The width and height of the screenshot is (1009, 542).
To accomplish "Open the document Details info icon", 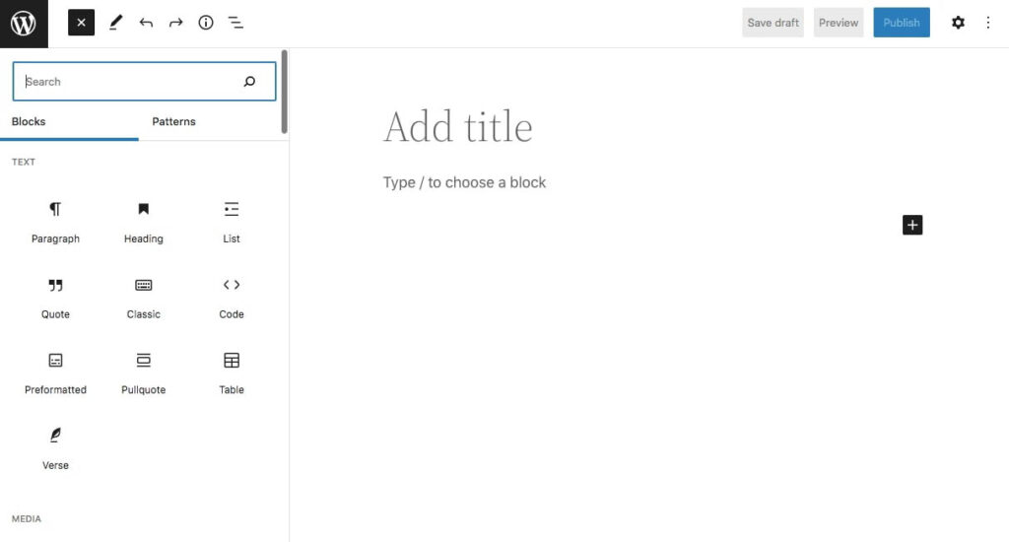I will click(x=206, y=23).
